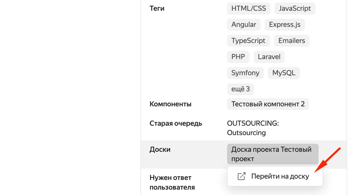Click the 'Старая очередь' field label
This screenshot has width=360, height=195.
click(176, 124)
